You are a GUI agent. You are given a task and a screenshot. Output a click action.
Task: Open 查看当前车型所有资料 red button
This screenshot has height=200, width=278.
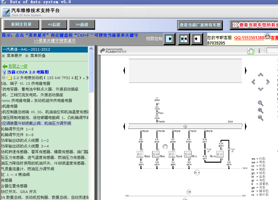(x=254, y=25)
